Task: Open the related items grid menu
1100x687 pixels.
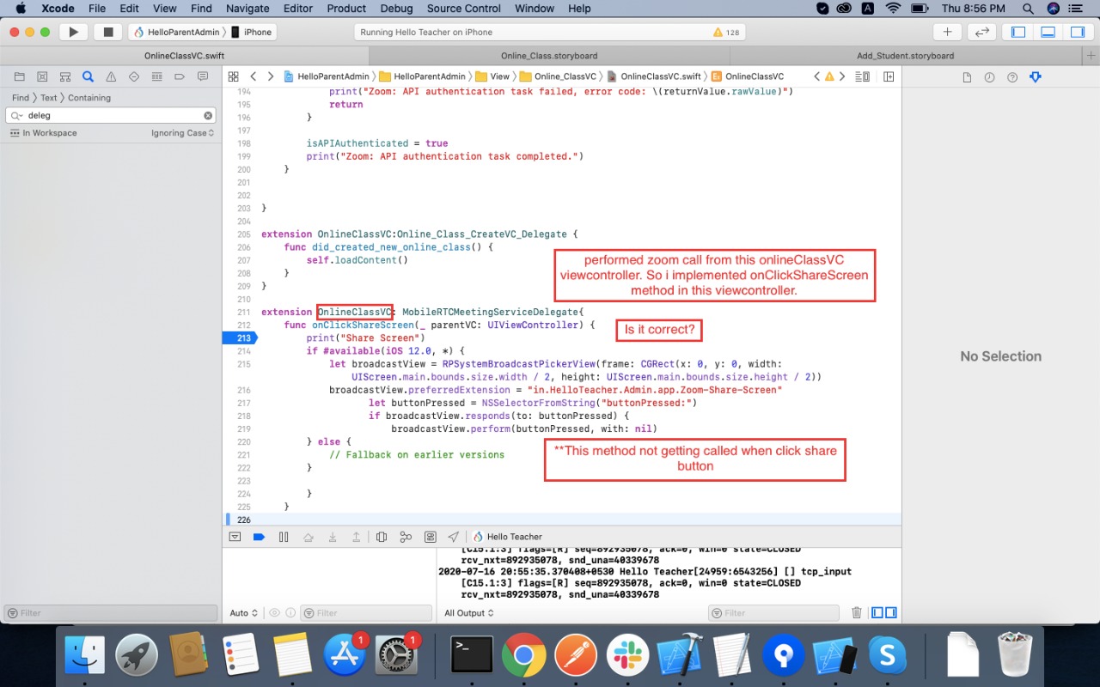Action: (233, 76)
